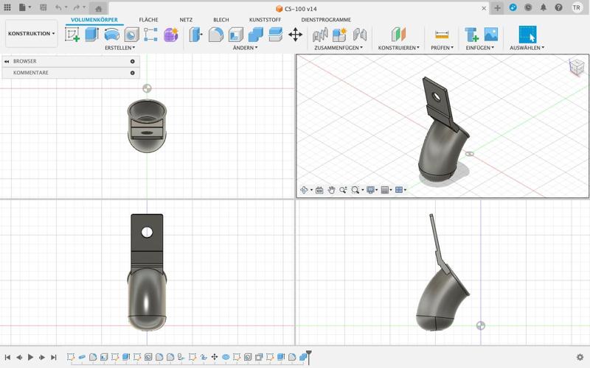Toggle the Kommentare panel pin
The height and width of the screenshot is (368, 590).
[133, 73]
